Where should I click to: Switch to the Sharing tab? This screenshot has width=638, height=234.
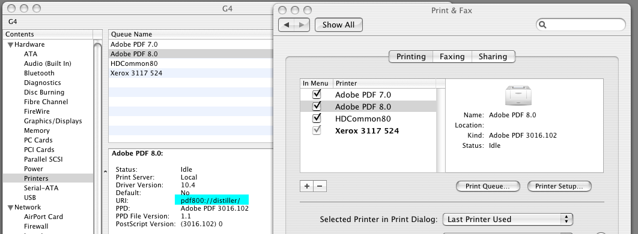coord(493,57)
